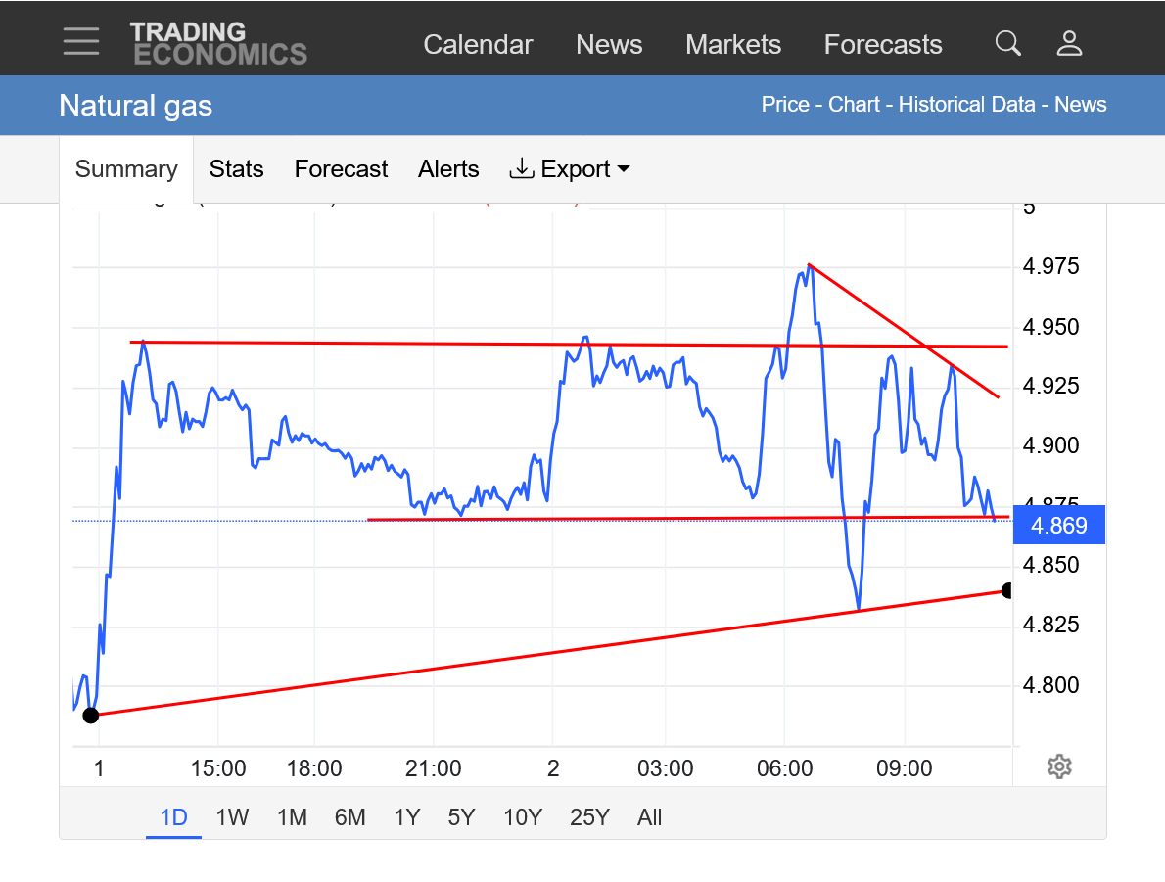
Task: Go to News in navigation bar
Action: (x=609, y=45)
